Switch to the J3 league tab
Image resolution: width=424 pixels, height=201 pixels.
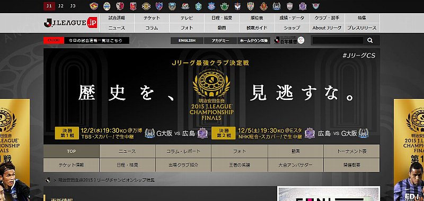point(73,6)
